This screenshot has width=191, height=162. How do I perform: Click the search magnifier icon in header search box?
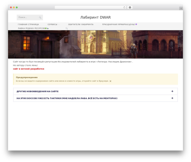point(40,18)
